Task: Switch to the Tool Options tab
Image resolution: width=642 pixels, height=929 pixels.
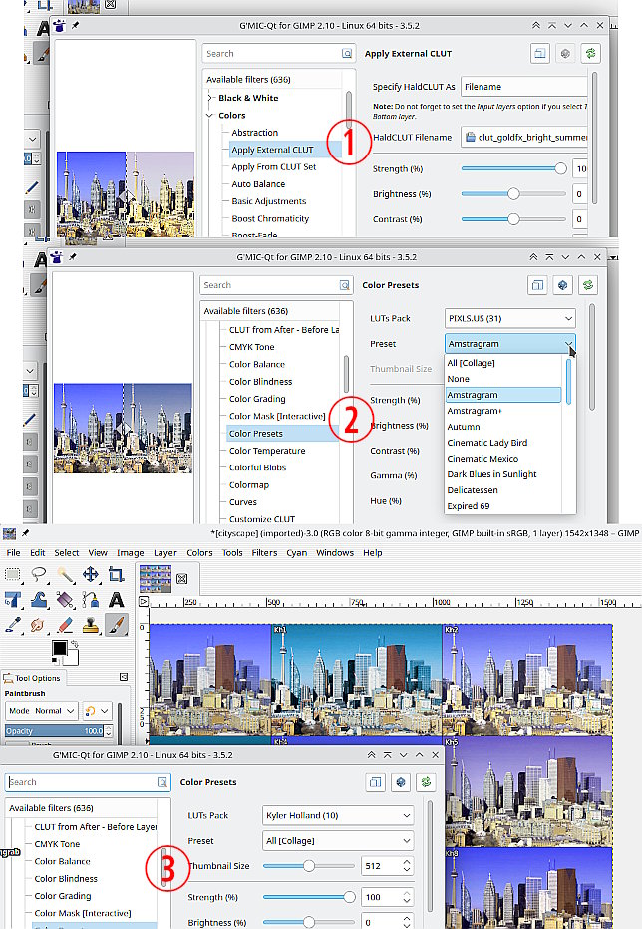Action: 34,678
